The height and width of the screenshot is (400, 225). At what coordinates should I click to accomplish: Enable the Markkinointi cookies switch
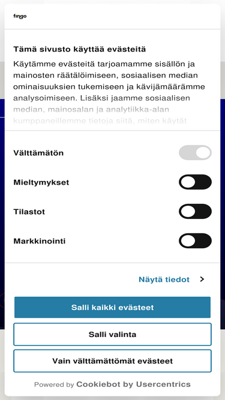click(195, 241)
